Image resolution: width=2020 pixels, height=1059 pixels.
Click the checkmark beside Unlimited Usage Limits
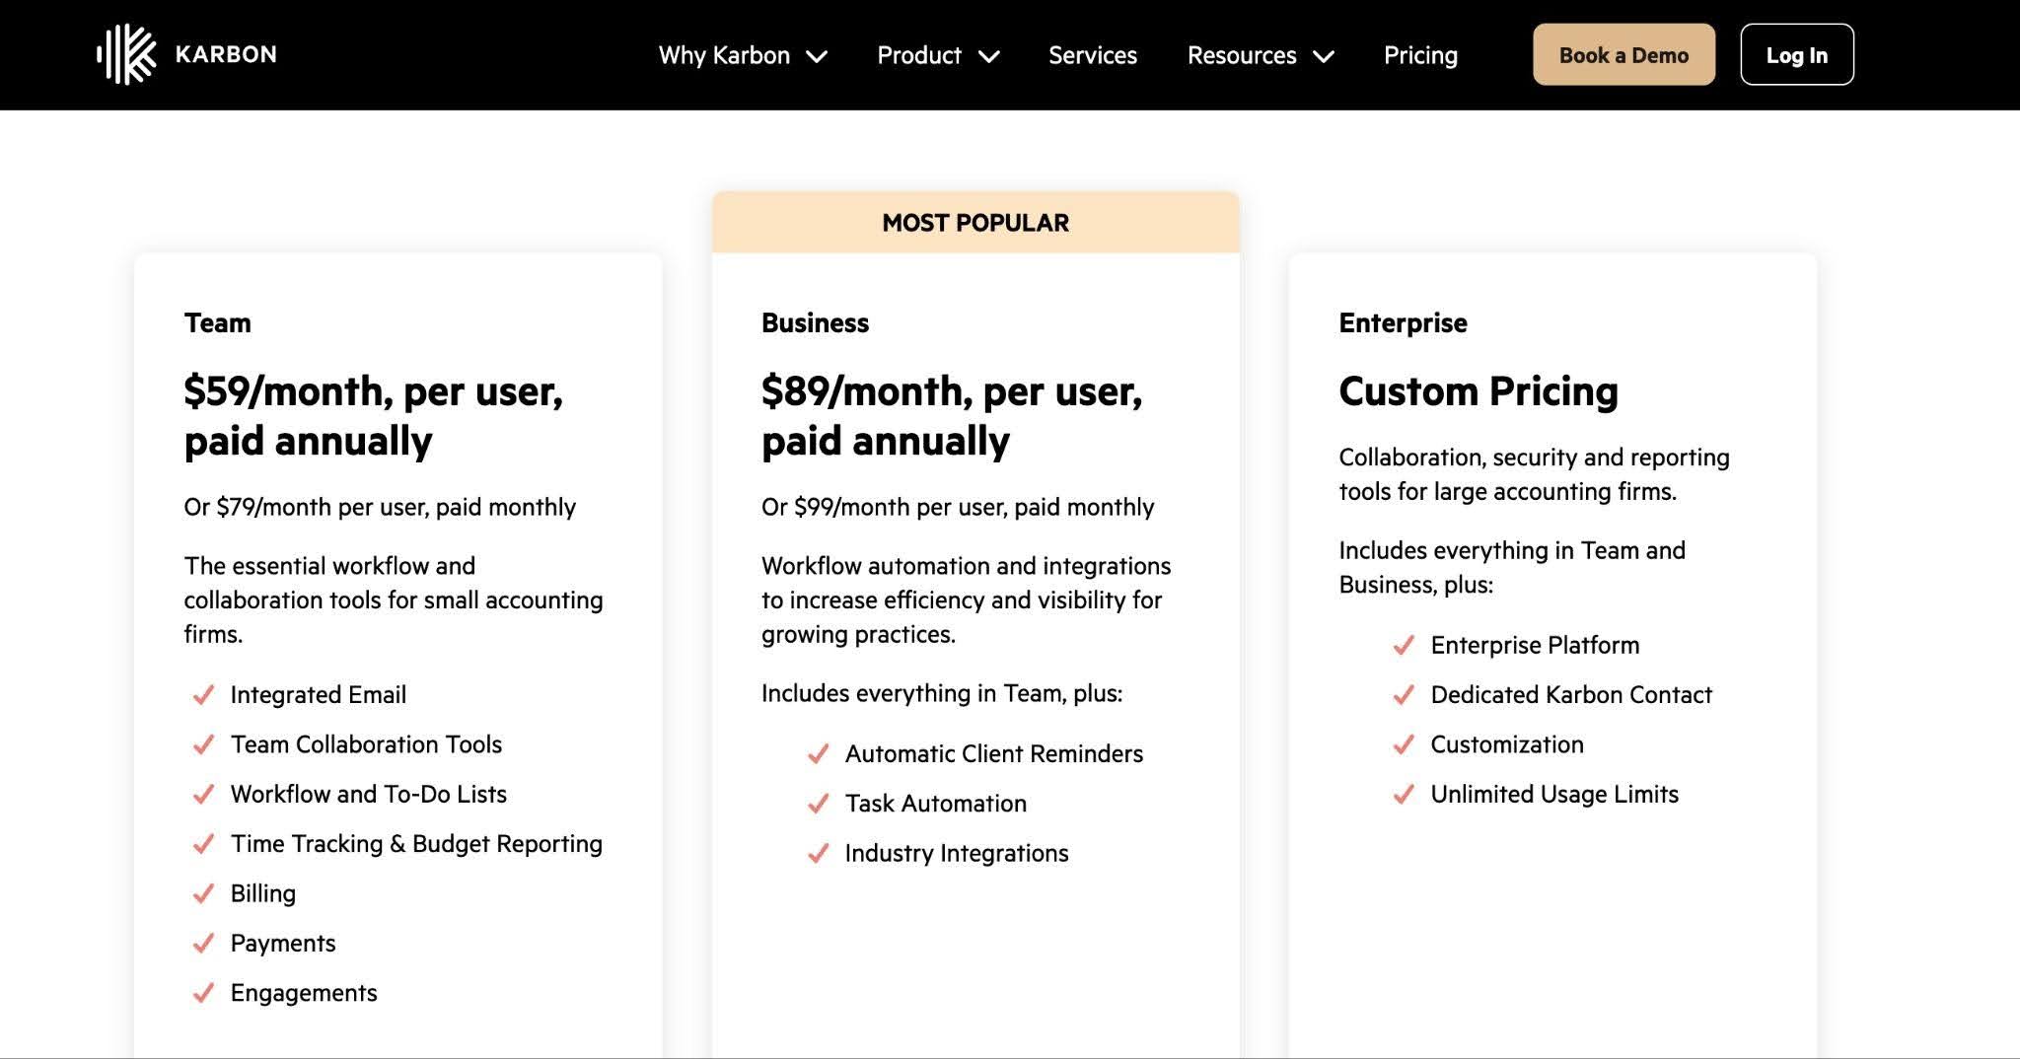coord(1404,794)
